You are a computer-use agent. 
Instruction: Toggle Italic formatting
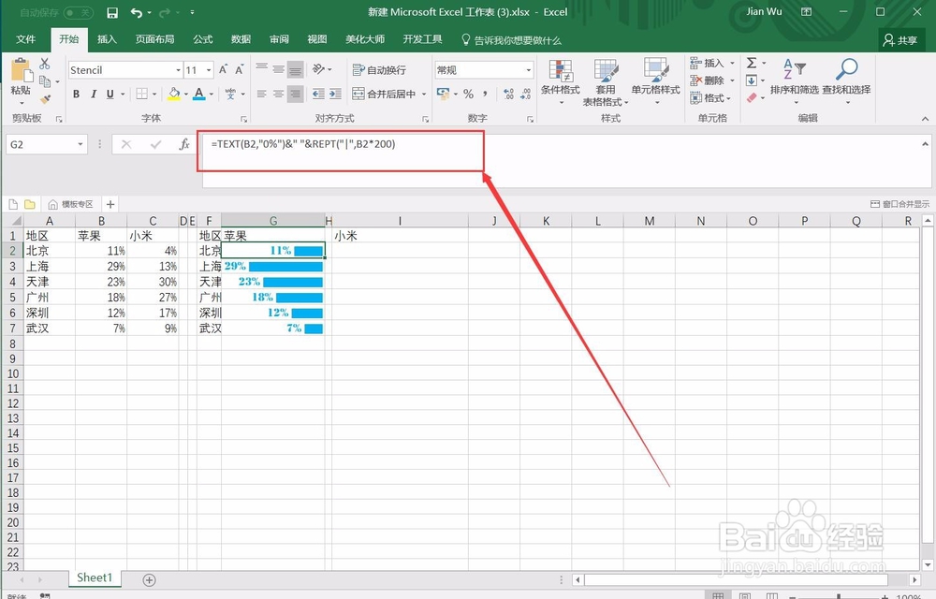point(93,94)
